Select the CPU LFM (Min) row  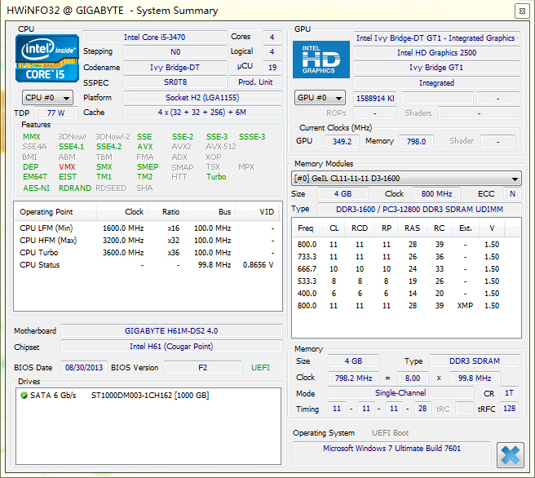(148, 228)
